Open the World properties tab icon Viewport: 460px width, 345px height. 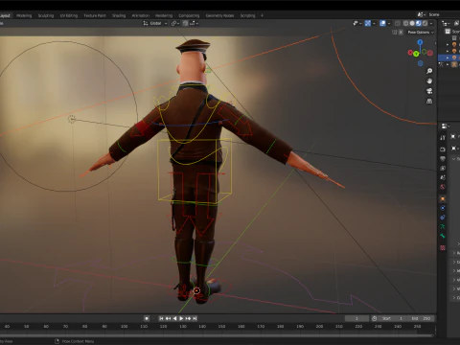pyautogui.click(x=443, y=187)
